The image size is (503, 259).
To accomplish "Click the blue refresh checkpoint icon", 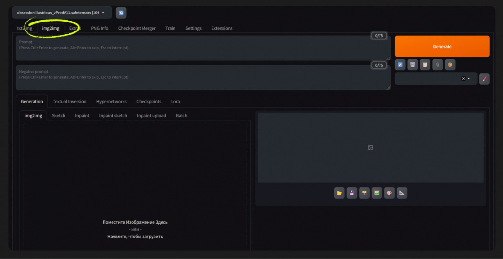I will [121, 13].
